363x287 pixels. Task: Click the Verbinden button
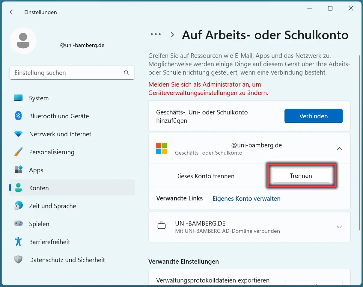click(x=314, y=116)
